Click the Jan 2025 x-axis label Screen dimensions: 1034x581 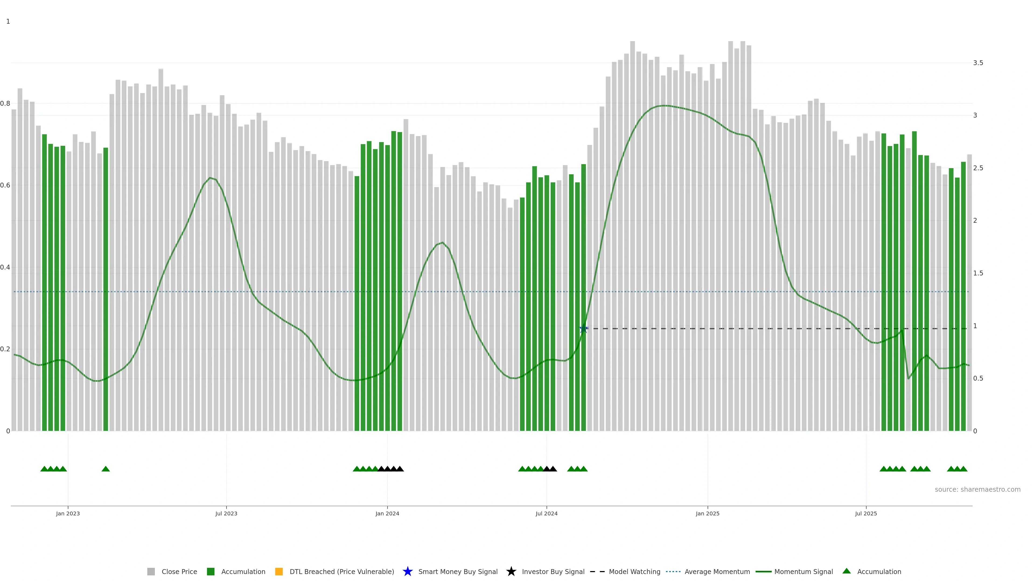click(x=707, y=513)
